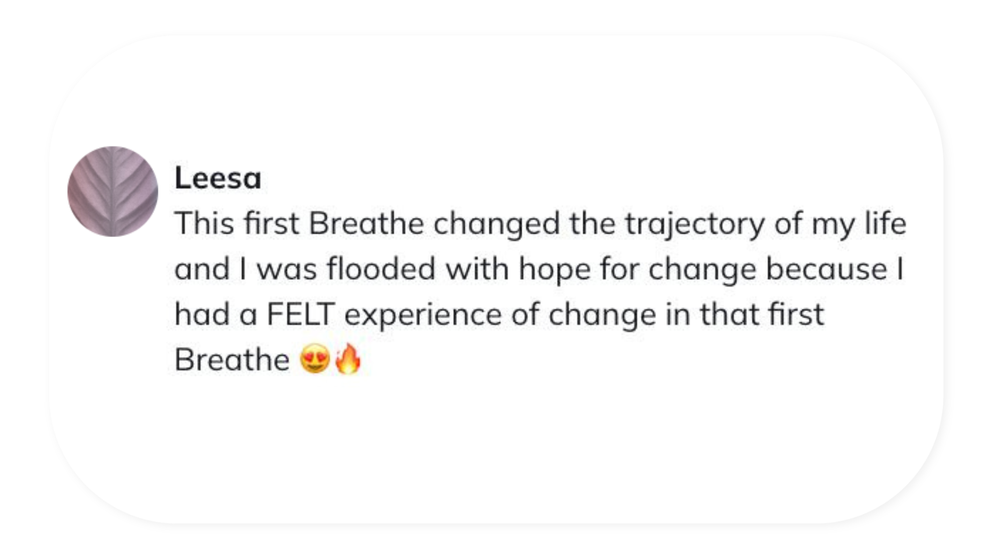Click the word hope
This screenshot has width=994, height=559.
(x=554, y=270)
